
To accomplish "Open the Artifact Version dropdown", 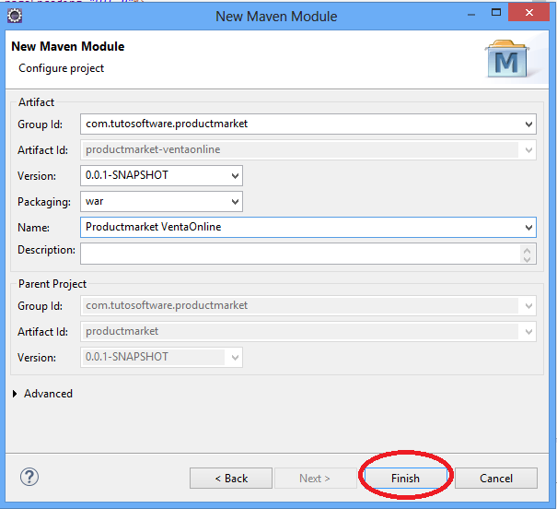I will 235,175.
